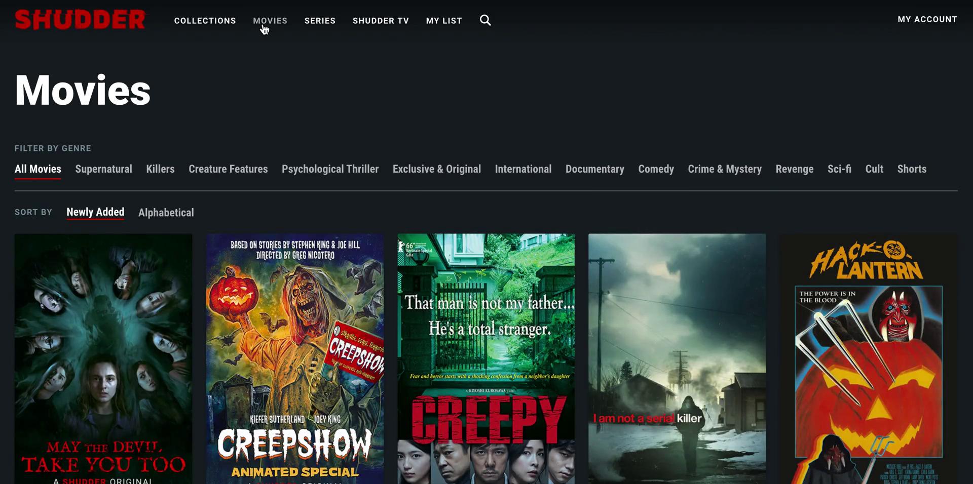
Task: Filter by Supernatural genre
Action: pos(104,169)
